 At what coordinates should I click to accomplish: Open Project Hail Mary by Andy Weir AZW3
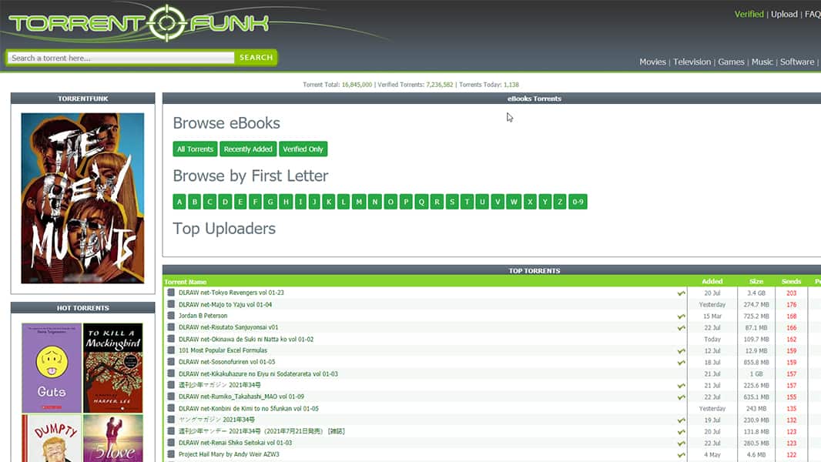(x=229, y=454)
